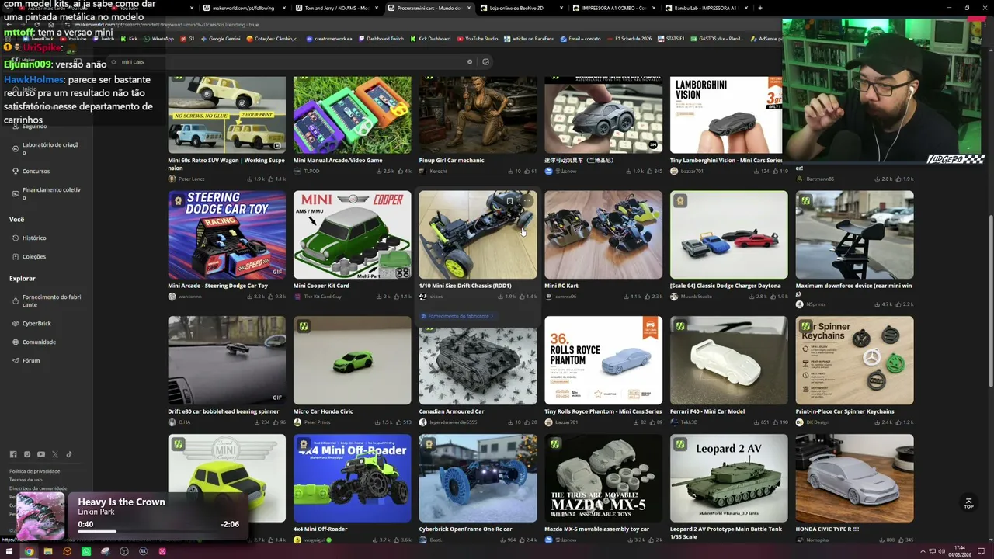Click the 'Canadian Armoured Car' title

coord(451,411)
